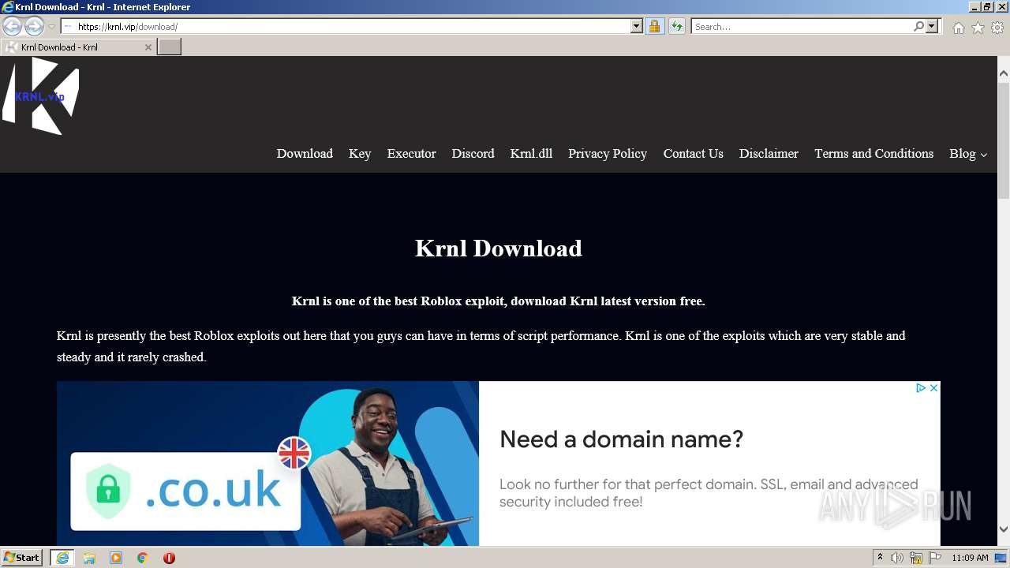The image size is (1010, 568).
Task: Go to Contact Us page
Action: pos(693,154)
